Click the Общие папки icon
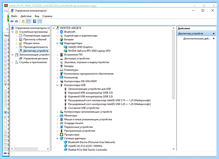The image size is (219, 159). pos(21,43)
